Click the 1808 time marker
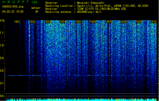159x101 pixels. [x=124, y=22]
